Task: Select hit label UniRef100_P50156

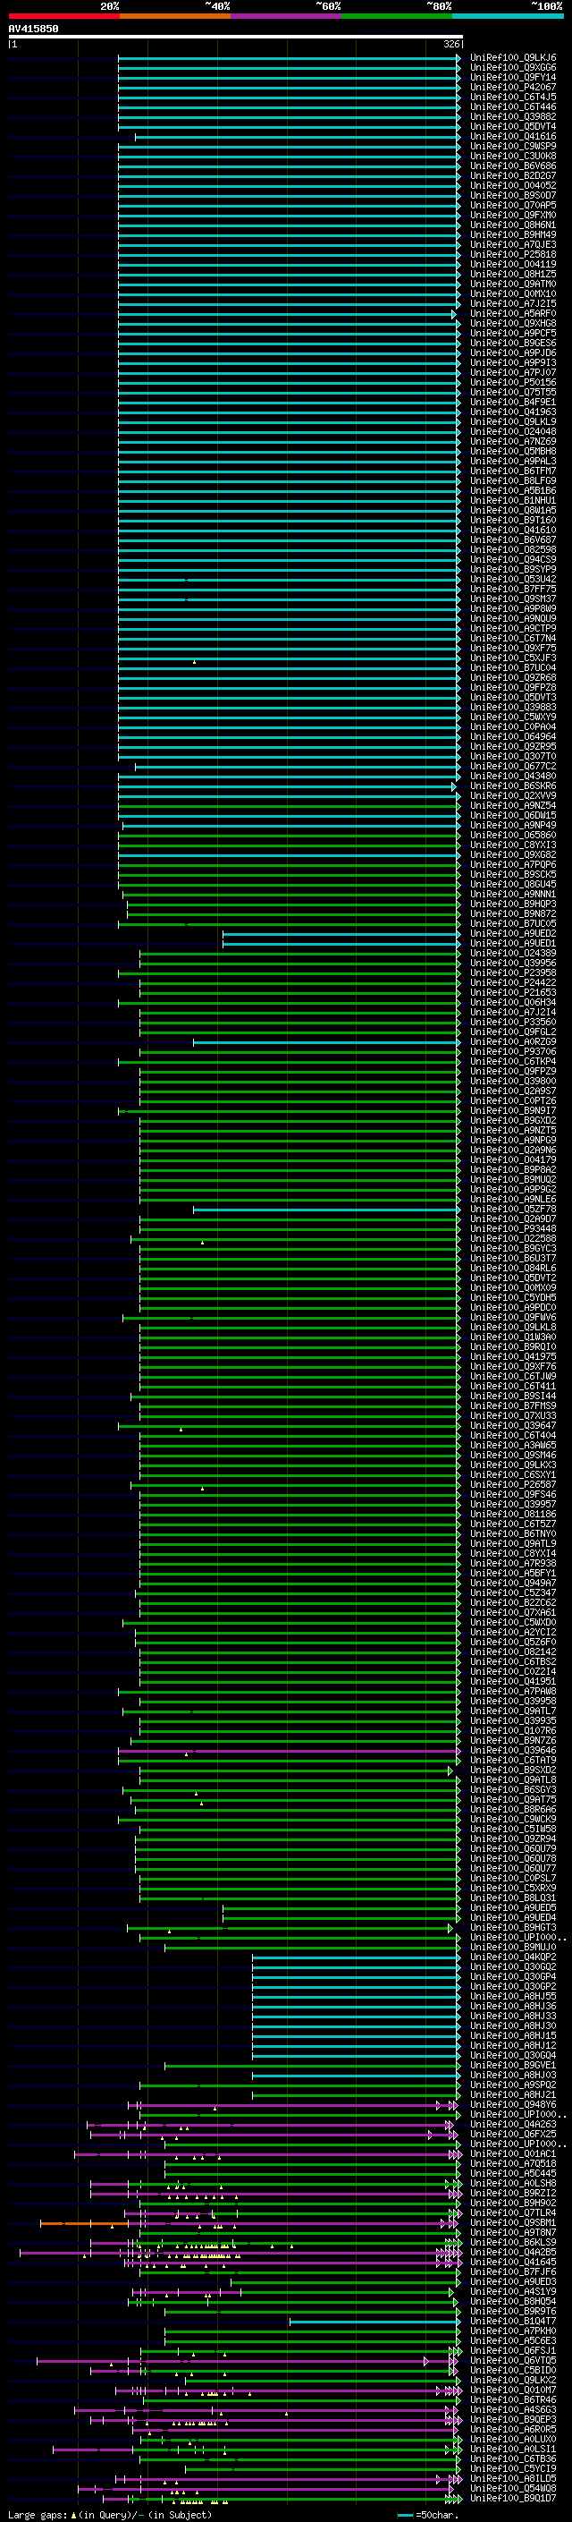Action: 513,382
